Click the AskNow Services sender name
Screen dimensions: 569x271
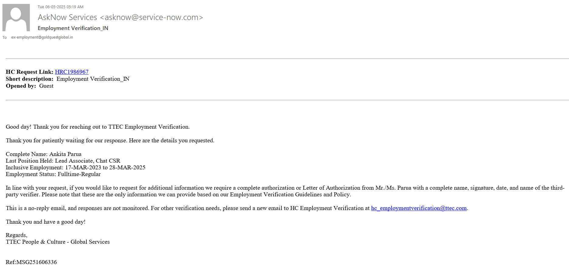point(68,17)
